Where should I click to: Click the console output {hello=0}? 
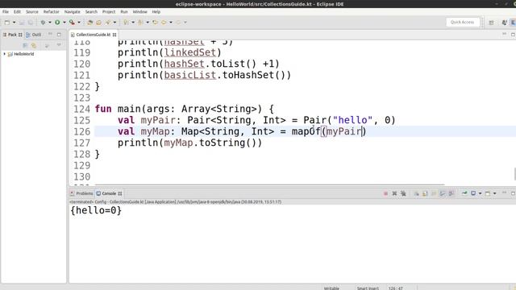point(96,210)
